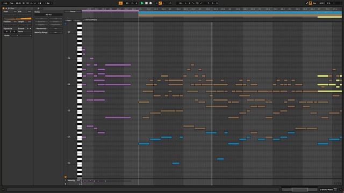Click the Velocity lane label
This screenshot has height=193, width=344.
tap(71, 181)
